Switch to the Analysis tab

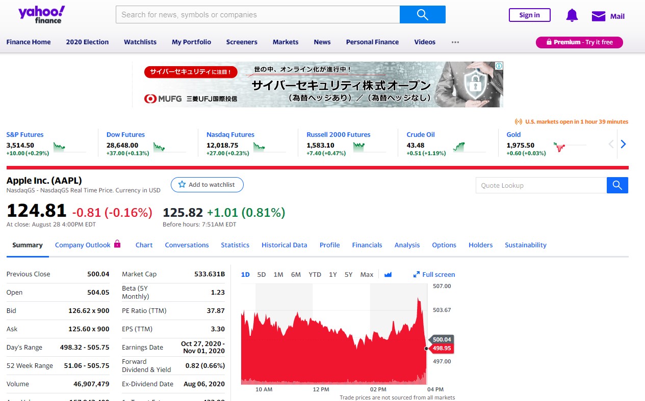click(x=407, y=245)
